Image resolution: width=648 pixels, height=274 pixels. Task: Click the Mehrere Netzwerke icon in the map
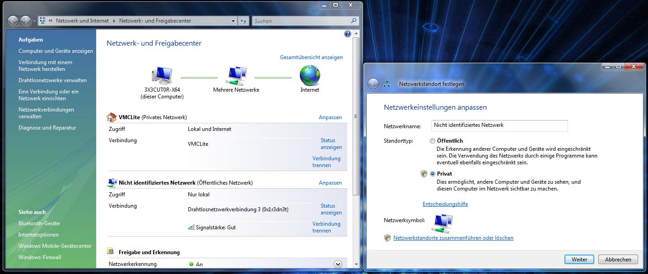click(236, 76)
